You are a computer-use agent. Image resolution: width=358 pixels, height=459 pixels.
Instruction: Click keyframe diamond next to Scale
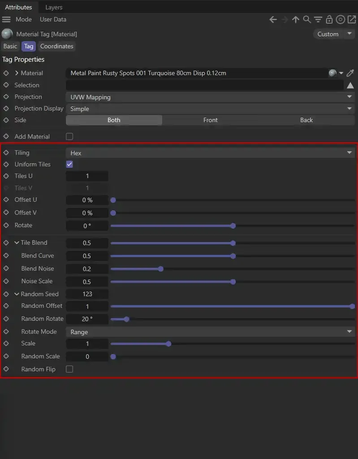(x=6, y=344)
